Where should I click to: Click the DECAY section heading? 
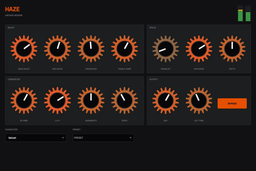click(11, 28)
